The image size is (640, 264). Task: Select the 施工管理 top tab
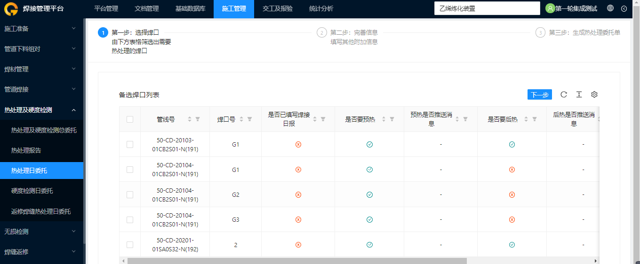pyautogui.click(x=234, y=8)
